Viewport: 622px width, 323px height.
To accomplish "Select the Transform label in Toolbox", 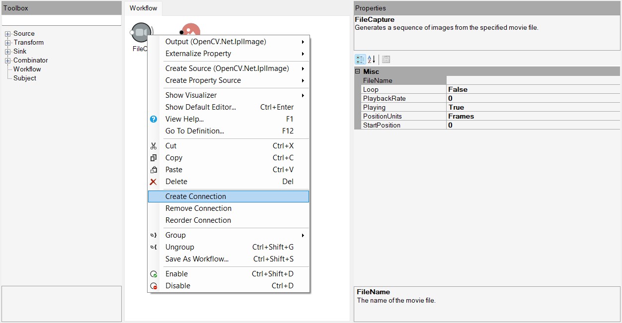I will tap(28, 43).
